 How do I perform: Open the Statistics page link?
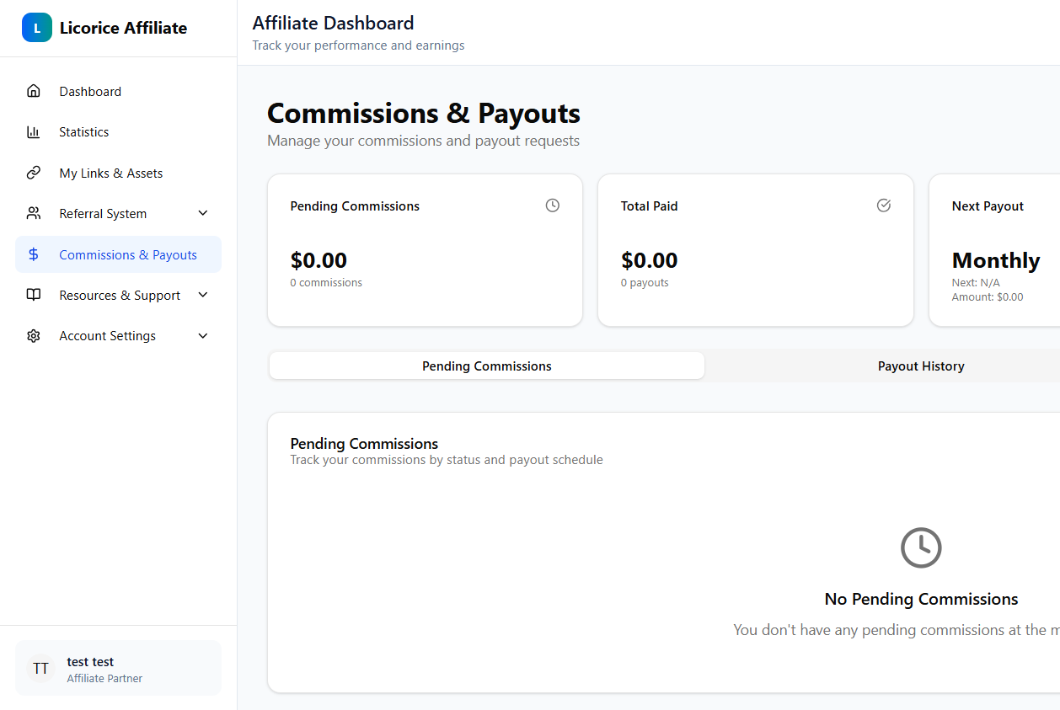84,132
